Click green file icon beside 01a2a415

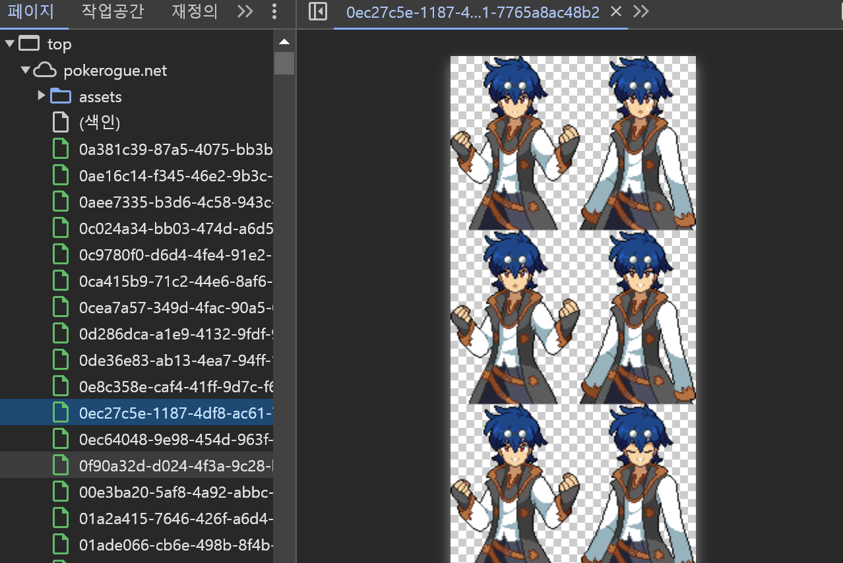(61, 518)
